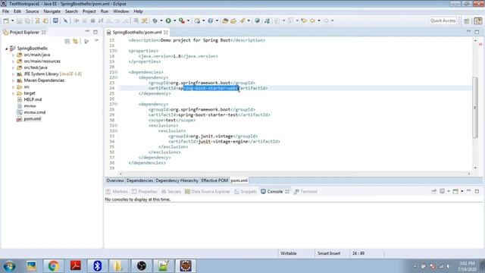Open the Run dropdown arrow
This screenshot has height=273, width=485.
coord(175,20)
